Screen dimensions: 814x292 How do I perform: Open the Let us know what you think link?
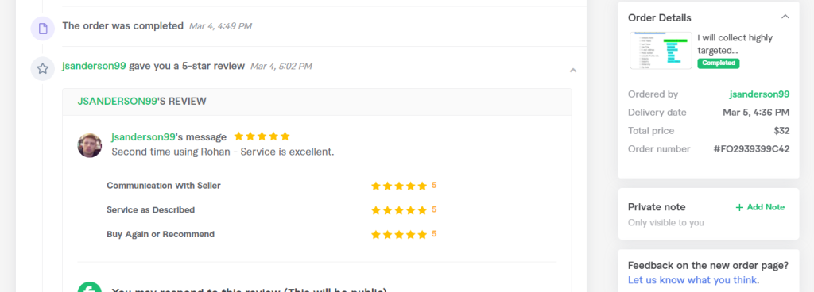[x=693, y=280]
